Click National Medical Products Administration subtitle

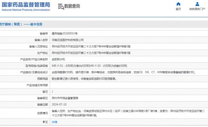(x=26, y=10)
